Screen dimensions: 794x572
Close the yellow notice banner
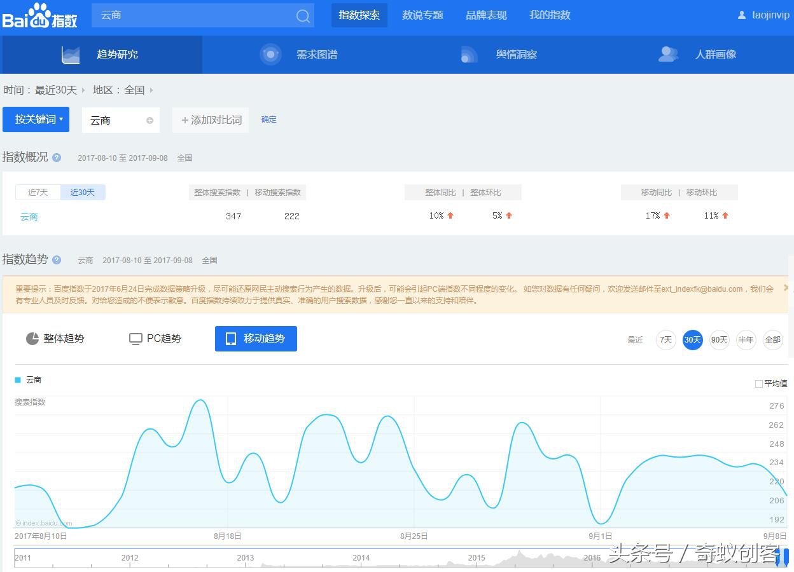point(786,288)
